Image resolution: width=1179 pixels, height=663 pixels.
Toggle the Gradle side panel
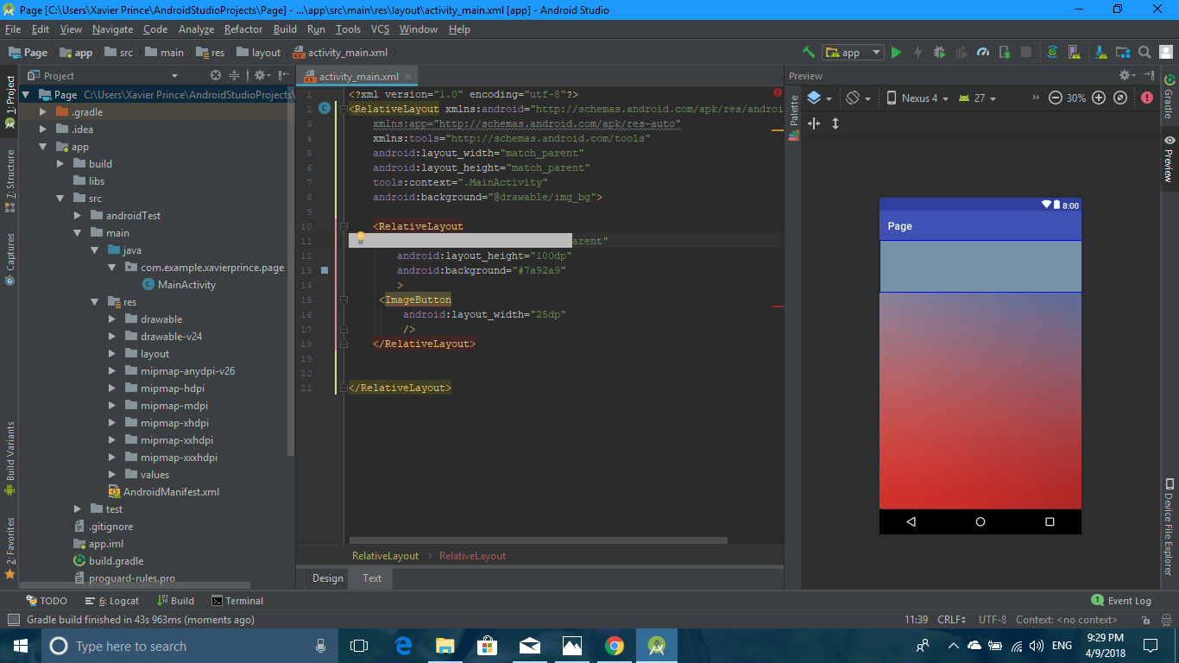pyautogui.click(x=1169, y=98)
